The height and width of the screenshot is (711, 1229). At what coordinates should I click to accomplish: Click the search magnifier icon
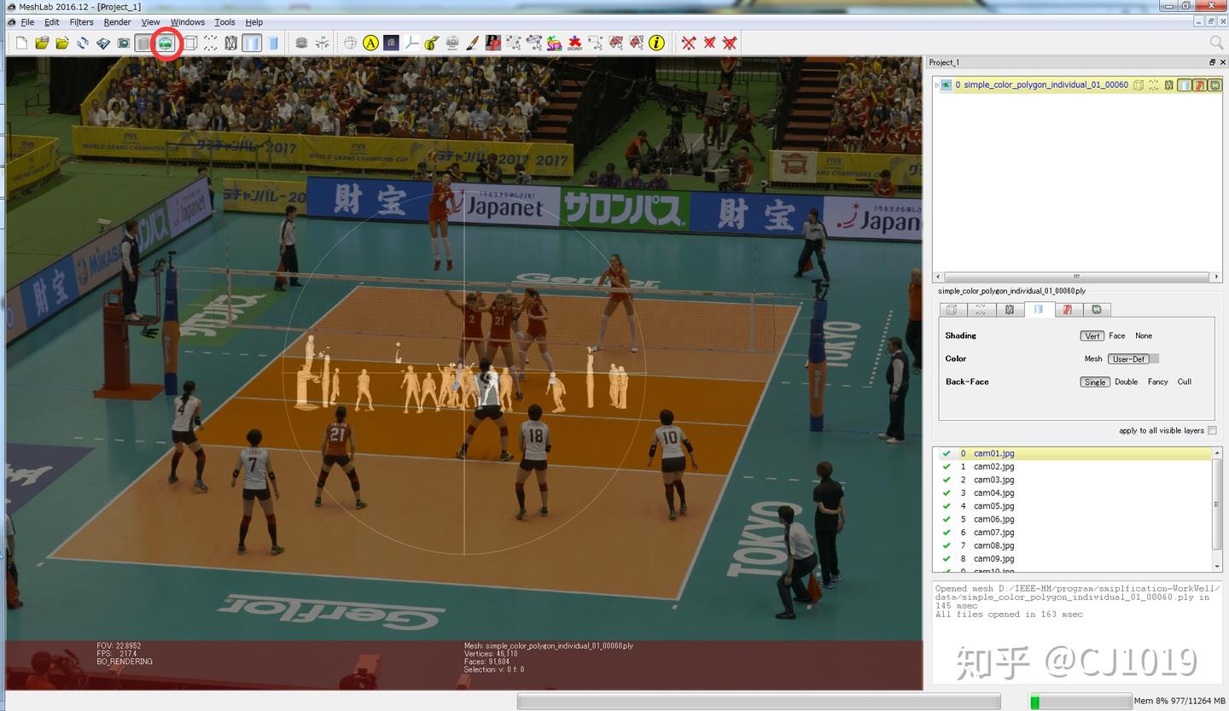coord(1216,43)
